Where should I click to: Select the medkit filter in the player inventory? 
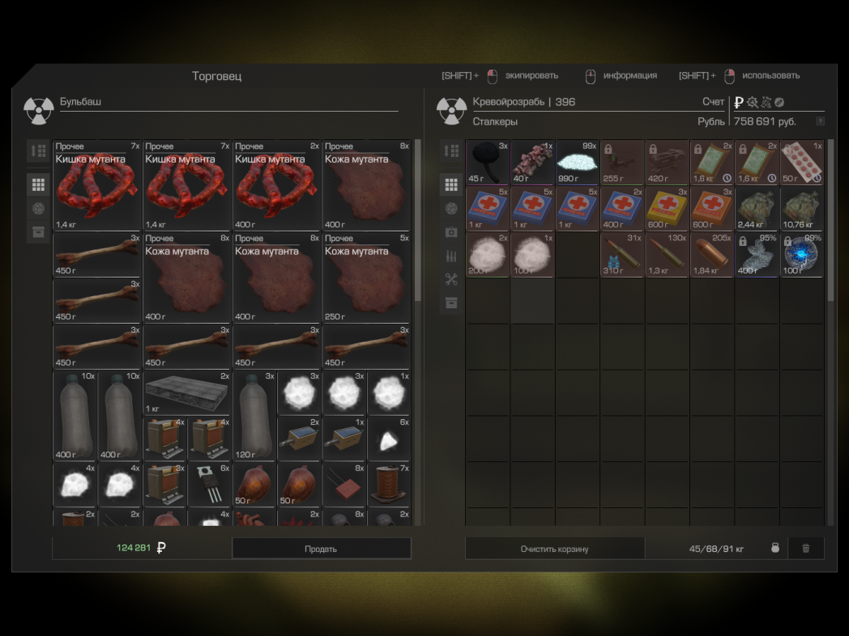coord(451,232)
